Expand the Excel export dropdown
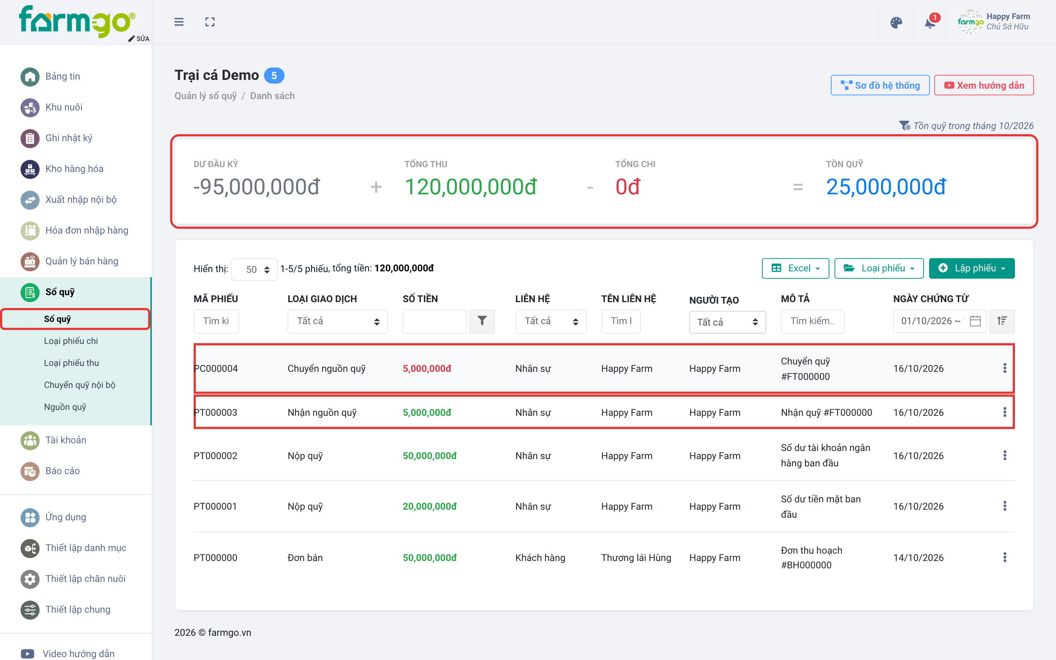Screen dimensions: 1056x660 (796, 268)
